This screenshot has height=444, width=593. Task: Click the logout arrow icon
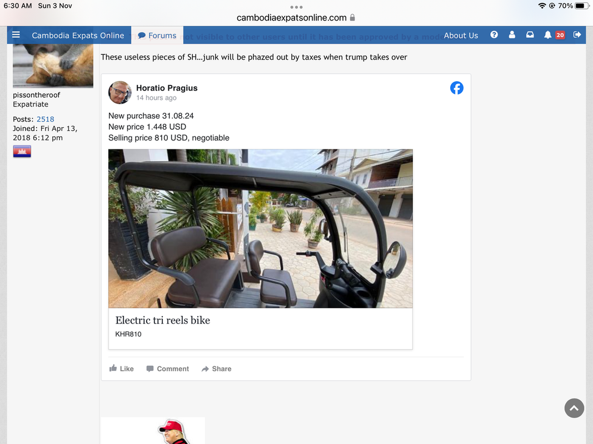tap(577, 35)
